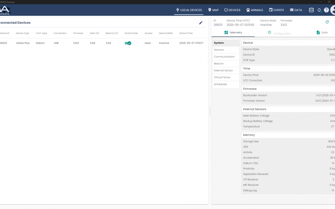
Task: Select the Schedules sidebar item
Action: pyautogui.click(x=220, y=84)
